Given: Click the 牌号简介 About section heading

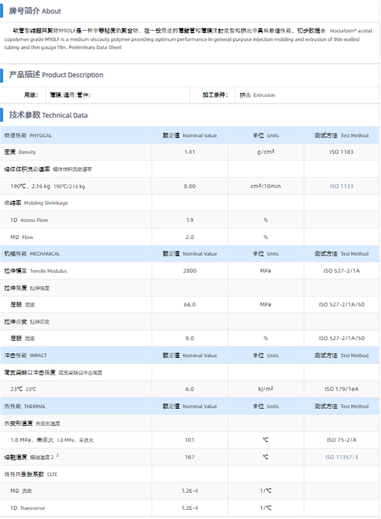Looking at the screenshot, I should coord(35,11).
